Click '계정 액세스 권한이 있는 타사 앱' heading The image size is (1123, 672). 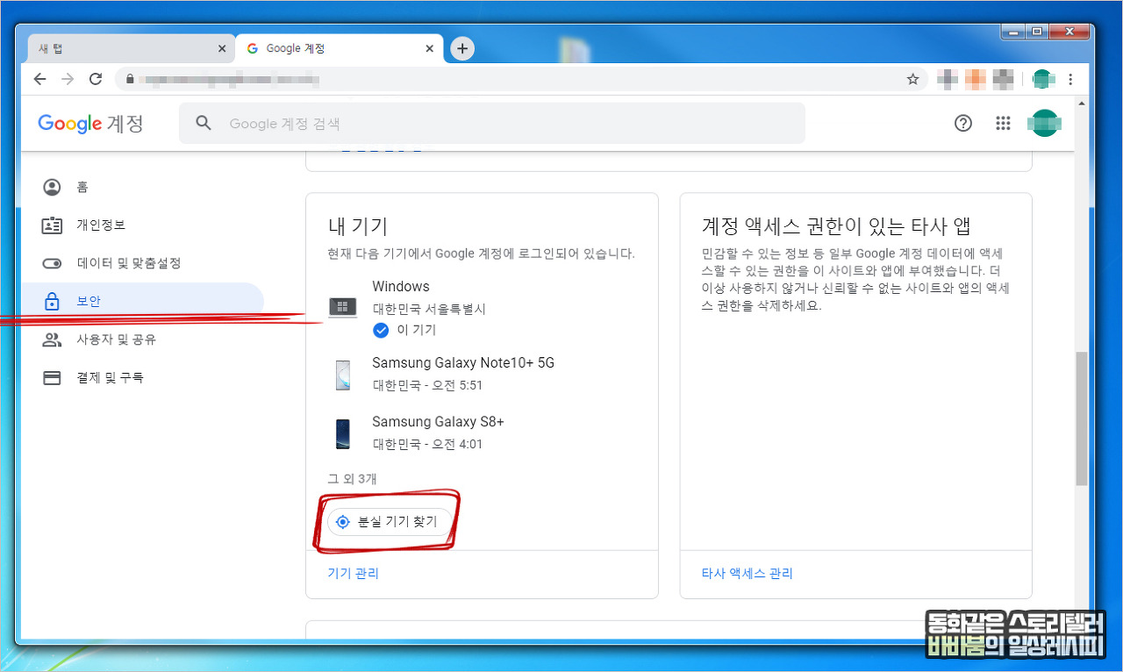(x=835, y=226)
